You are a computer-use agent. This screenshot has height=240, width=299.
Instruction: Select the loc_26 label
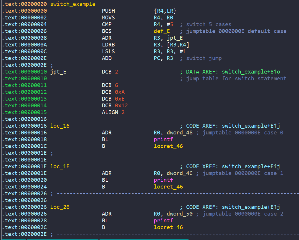[60, 207]
